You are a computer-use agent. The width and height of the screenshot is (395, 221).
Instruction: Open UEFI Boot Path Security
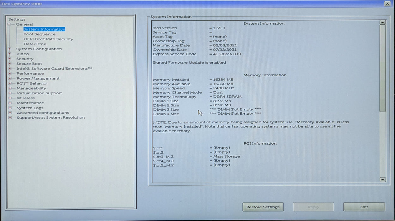[48, 39]
